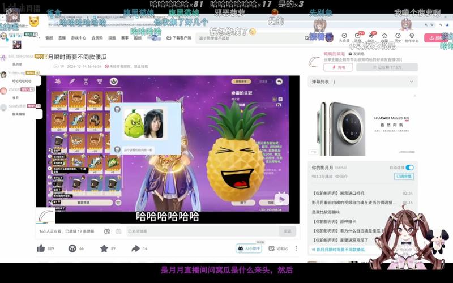Favorite the video with star icon
This screenshot has width=453, height=283.
104,248
